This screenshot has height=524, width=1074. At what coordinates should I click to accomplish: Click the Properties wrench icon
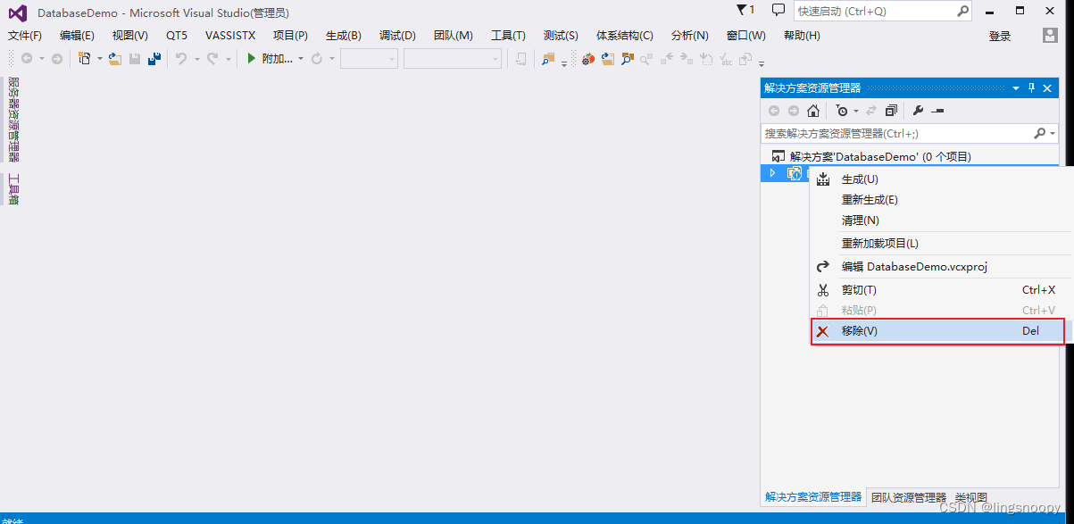pos(918,111)
